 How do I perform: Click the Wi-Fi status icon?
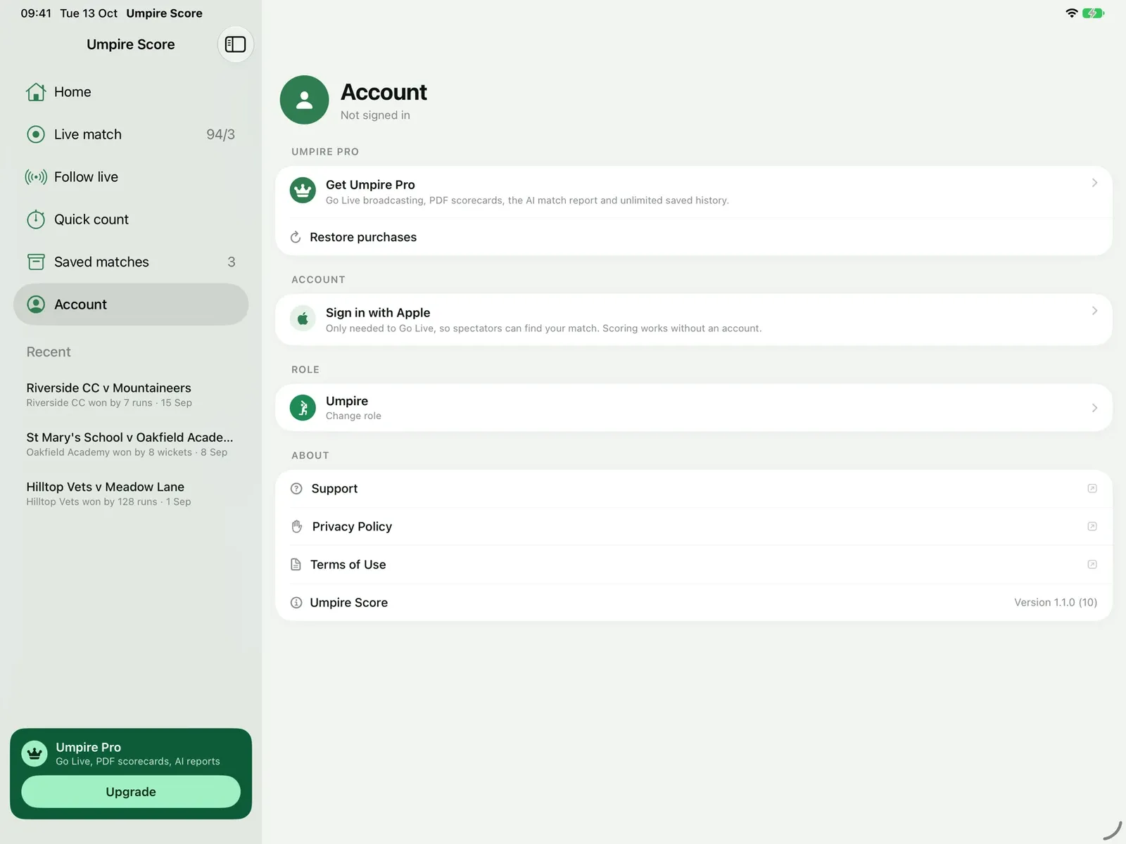click(1072, 13)
